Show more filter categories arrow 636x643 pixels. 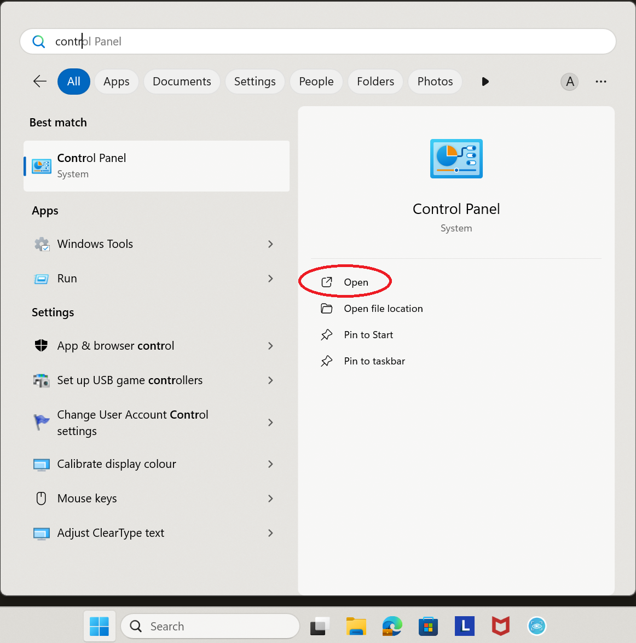(485, 82)
